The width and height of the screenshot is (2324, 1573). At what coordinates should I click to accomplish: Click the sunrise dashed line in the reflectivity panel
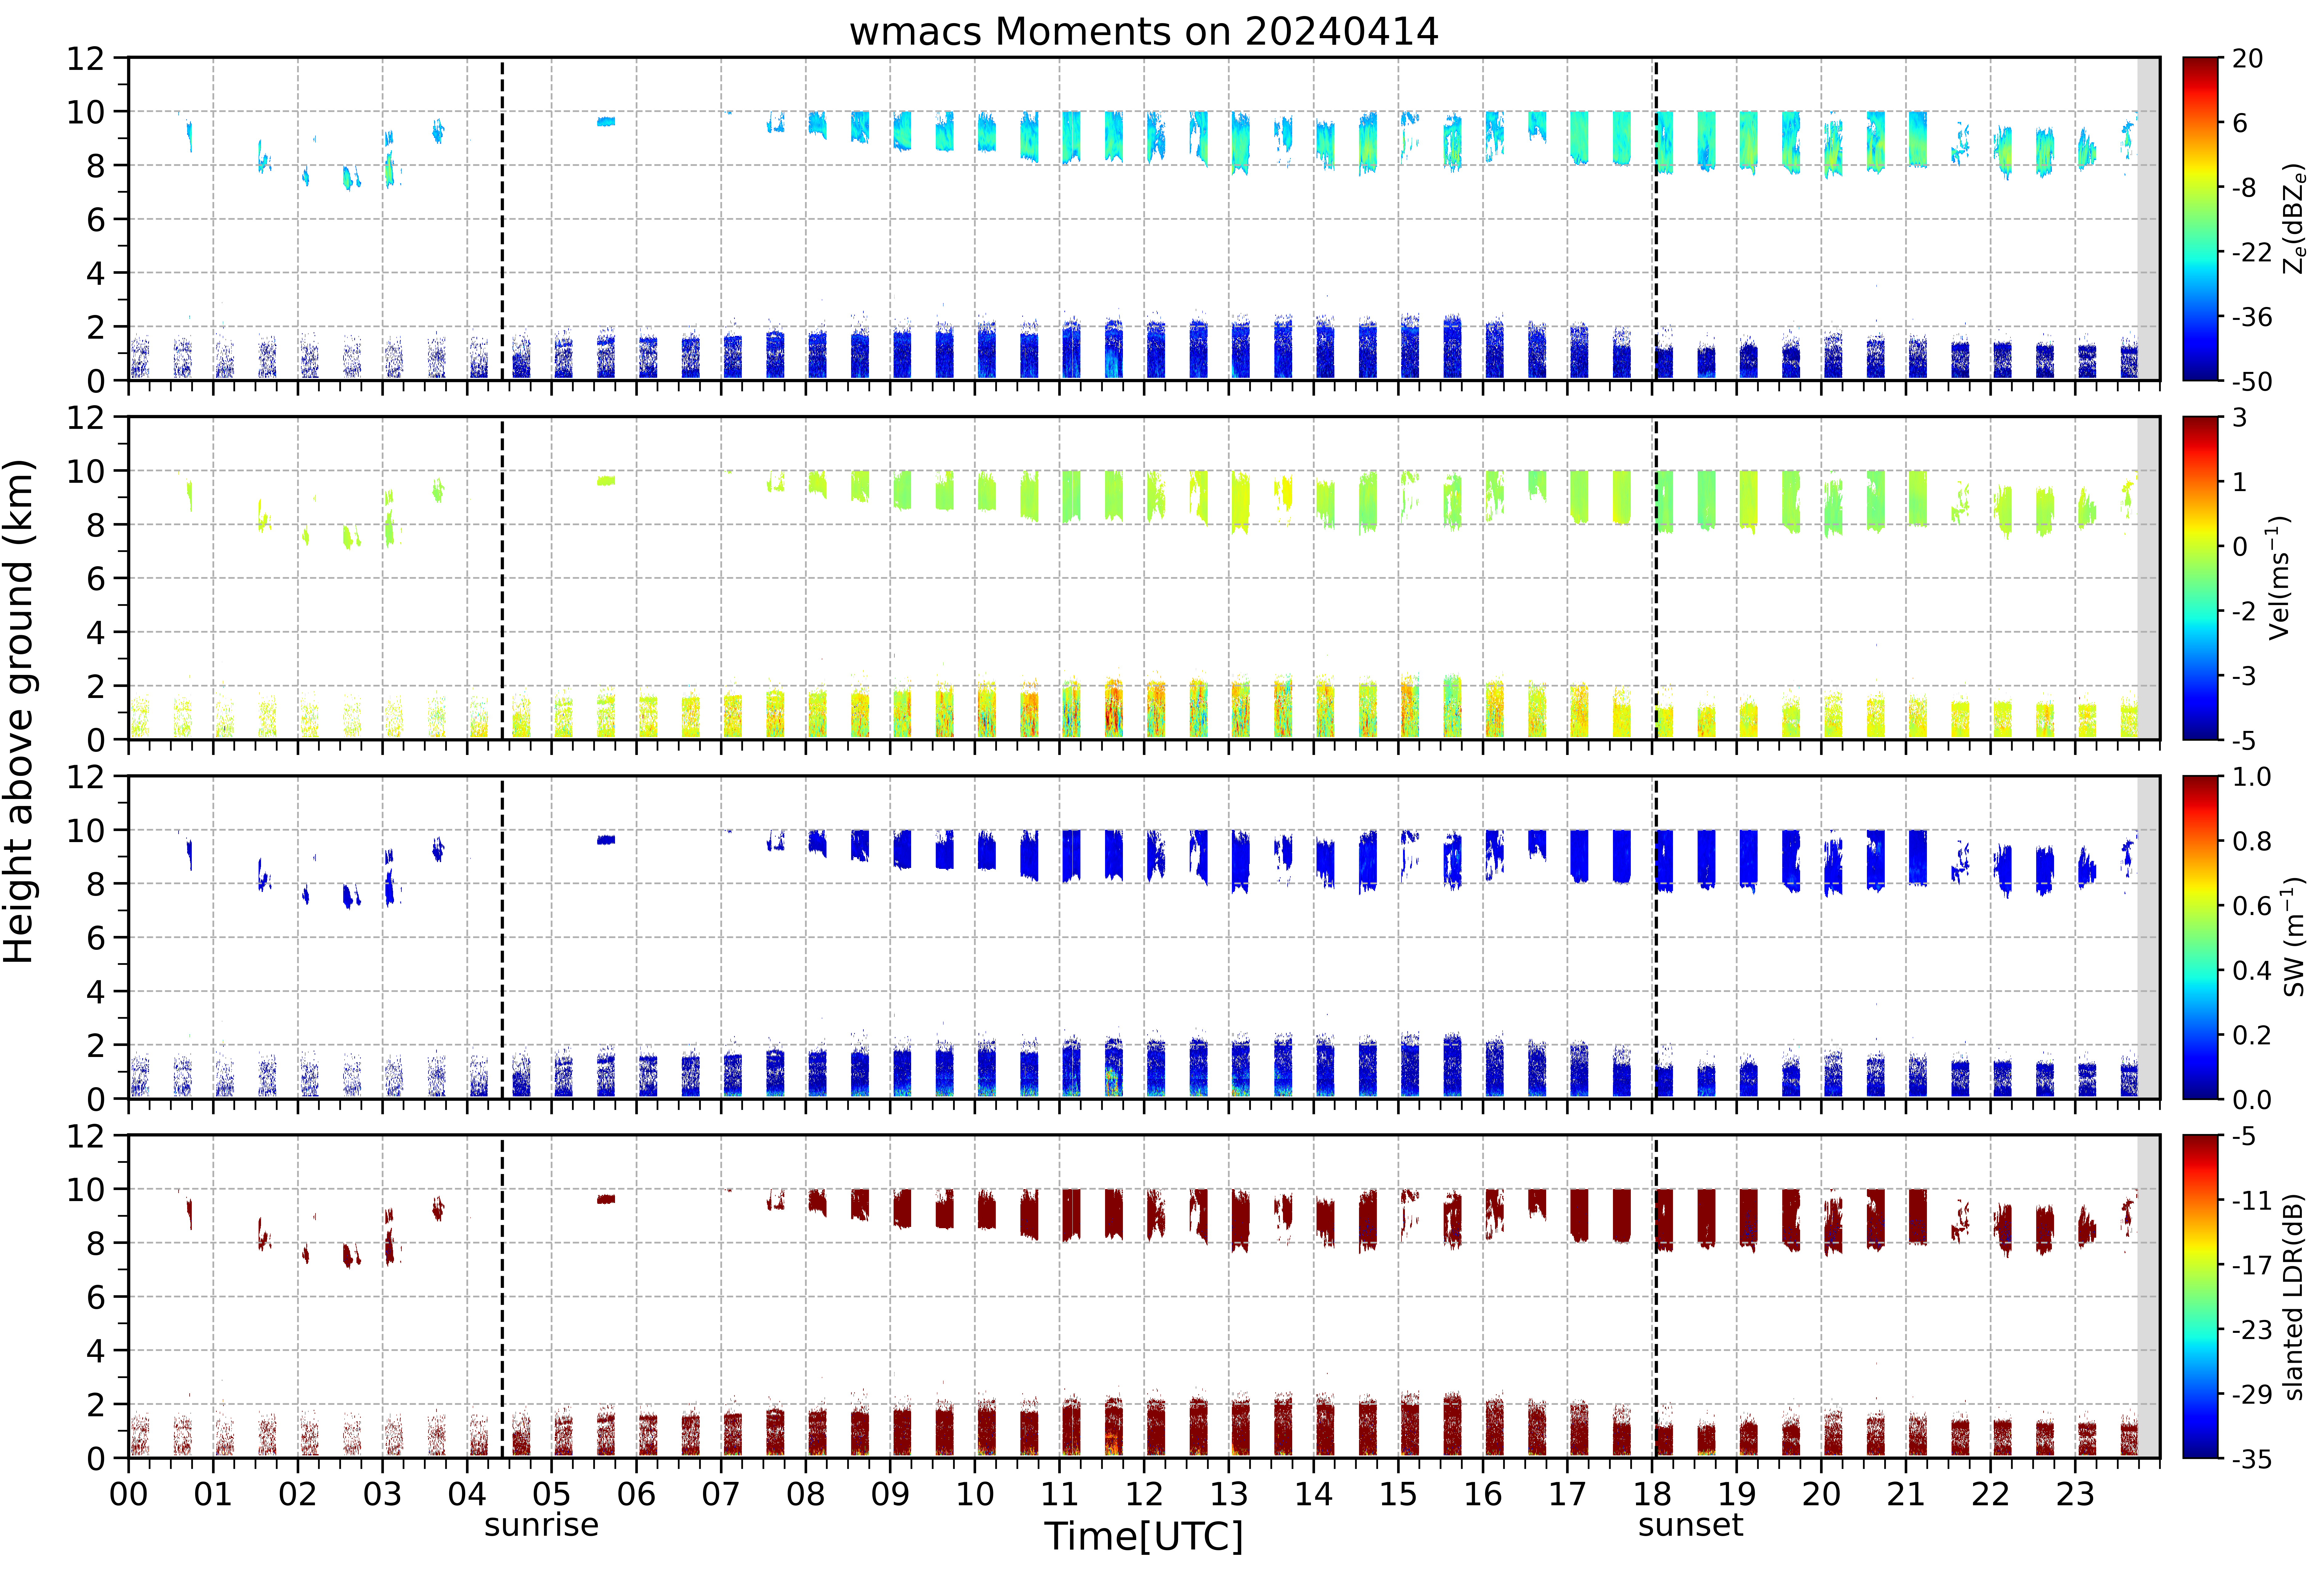coord(502,219)
